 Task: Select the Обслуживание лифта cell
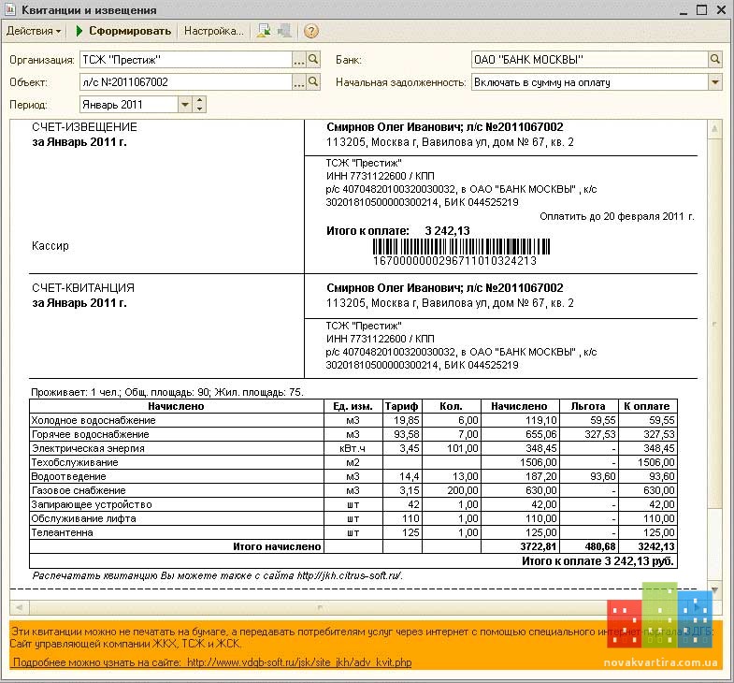177,518
